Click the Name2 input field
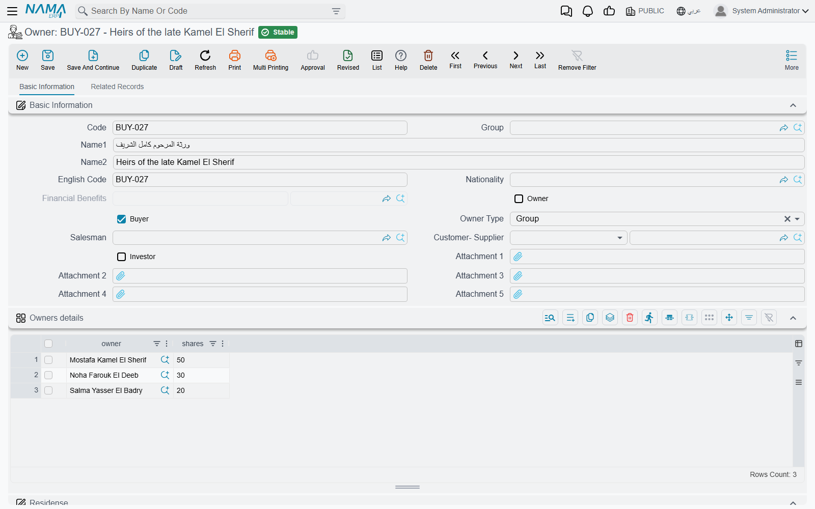815x509 pixels. point(458,162)
